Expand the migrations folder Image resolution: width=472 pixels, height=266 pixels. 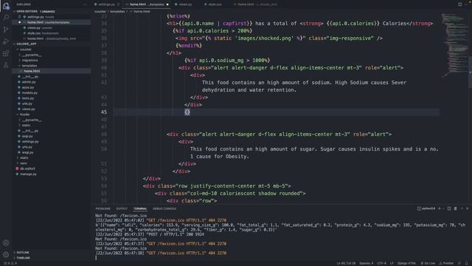pyautogui.click(x=51, y=61)
